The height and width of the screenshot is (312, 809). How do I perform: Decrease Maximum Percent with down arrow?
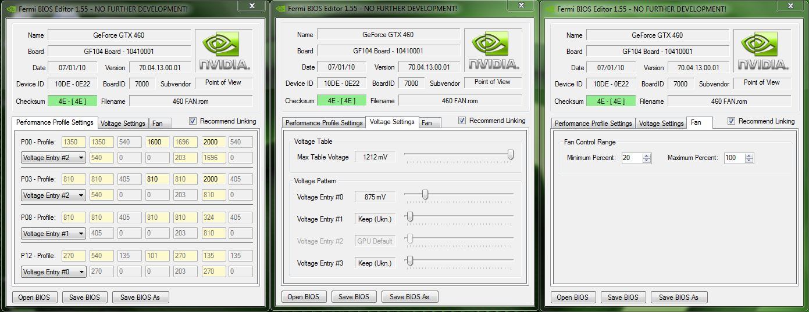(x=749, y=160)
